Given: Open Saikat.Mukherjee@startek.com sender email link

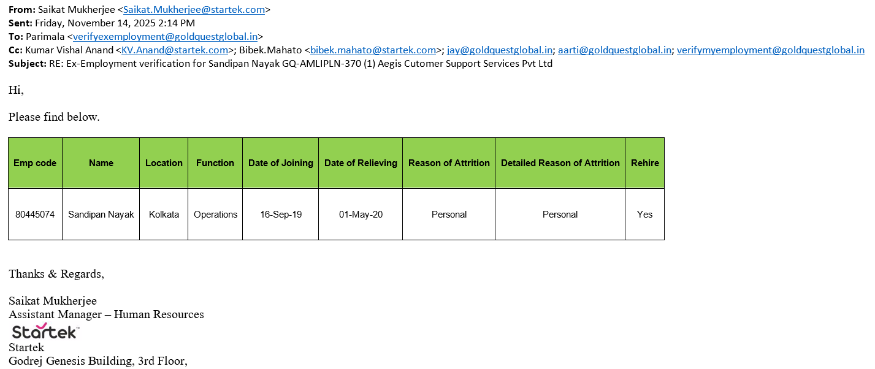Looking at the screenshot, I should [x=194, y=10].
